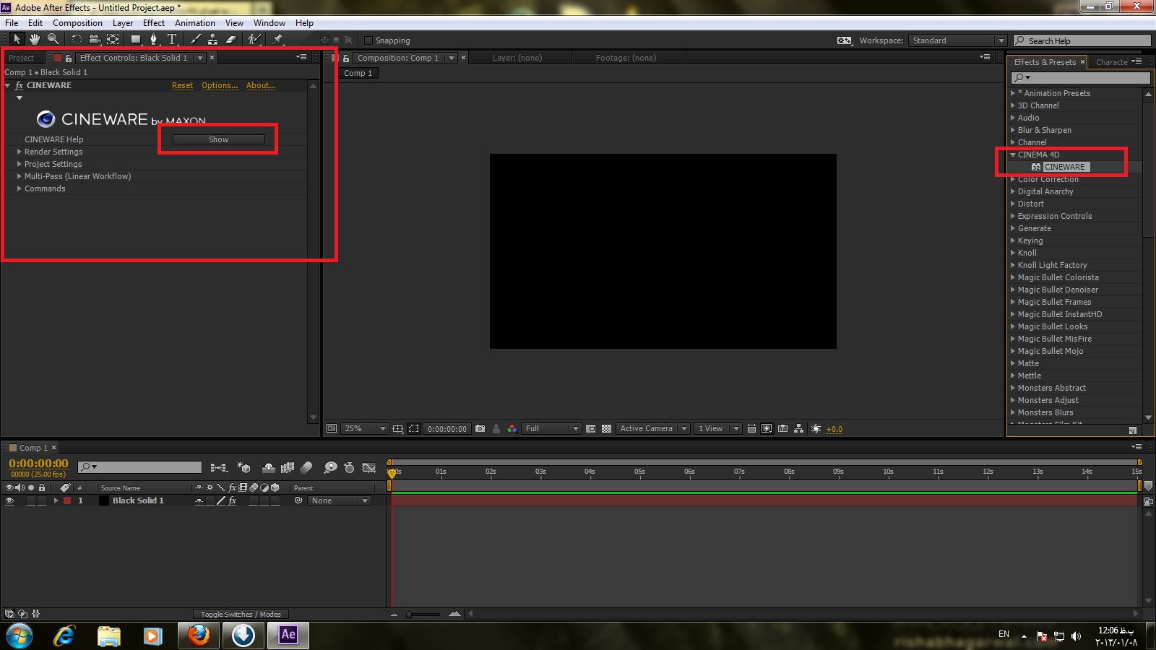Click the Search Help input field
Viewport: 1156px width, 650px height.
point(1082,41)
